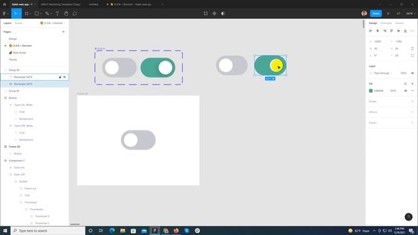Add a new fill with plus icon

point(412,84)
